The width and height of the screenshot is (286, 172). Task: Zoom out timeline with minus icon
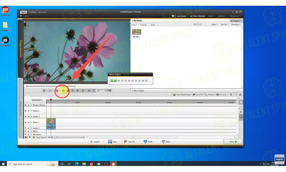point(55,137)
